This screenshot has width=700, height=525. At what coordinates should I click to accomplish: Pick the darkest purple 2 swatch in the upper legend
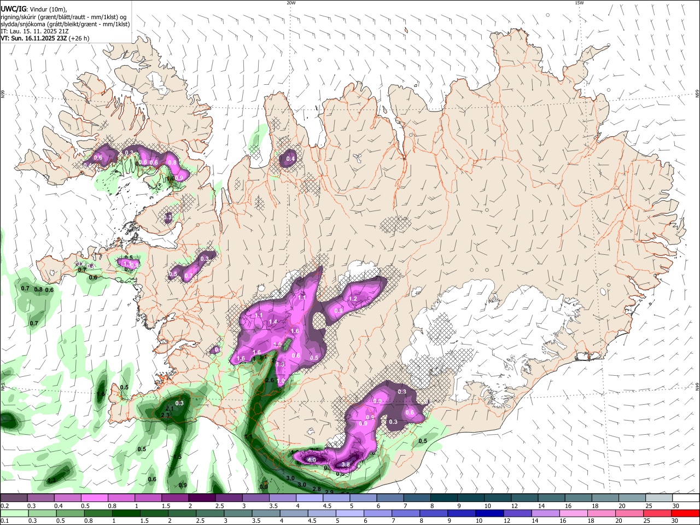pyautogui.click(x=202, y=498)
